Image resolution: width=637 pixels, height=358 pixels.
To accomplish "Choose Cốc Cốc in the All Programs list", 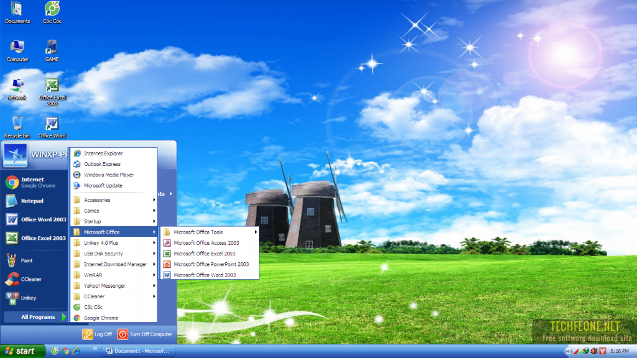I will tap(114, 307).
